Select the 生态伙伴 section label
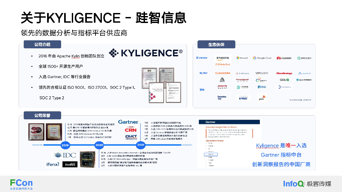Screen dimensions: 342x192 216,44
